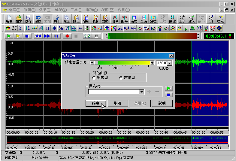Select the 直線型 linear curve radio button
Image resolution: width=236 pixels, height=161 pixels.
pos(121,78)
